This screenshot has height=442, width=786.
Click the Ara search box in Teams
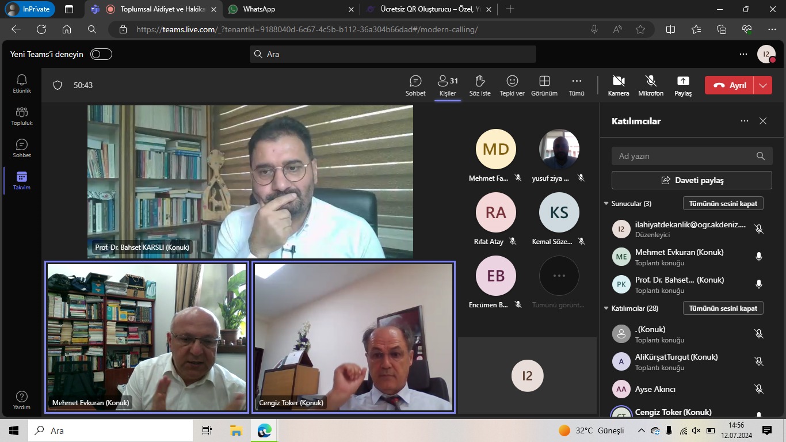(393, 54)
